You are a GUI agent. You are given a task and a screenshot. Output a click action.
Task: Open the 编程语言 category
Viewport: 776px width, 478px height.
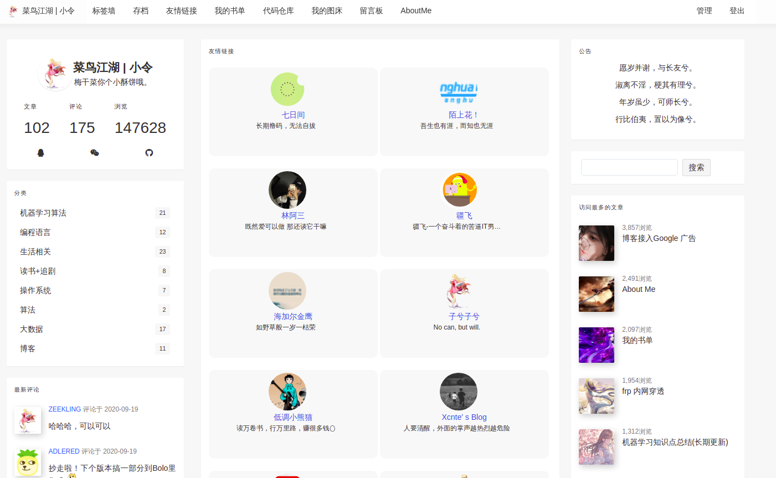tap(35, 232)
